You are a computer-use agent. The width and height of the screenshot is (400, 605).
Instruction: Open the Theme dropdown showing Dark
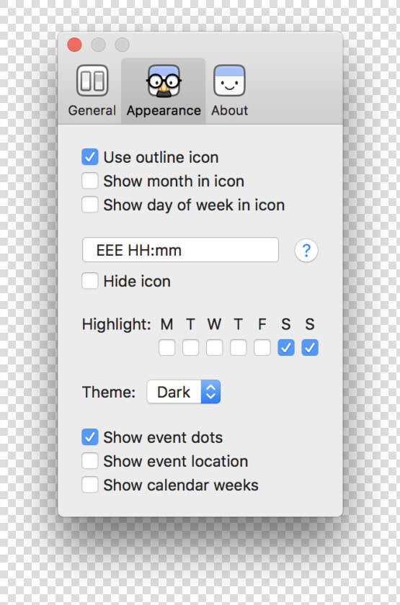183,392
